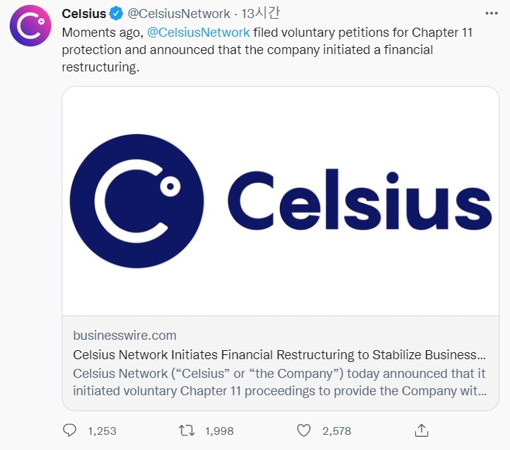Viewport: 510px width, 450px height.
Task: Click the 1,998 retweets count
Action: pos(220,431)
